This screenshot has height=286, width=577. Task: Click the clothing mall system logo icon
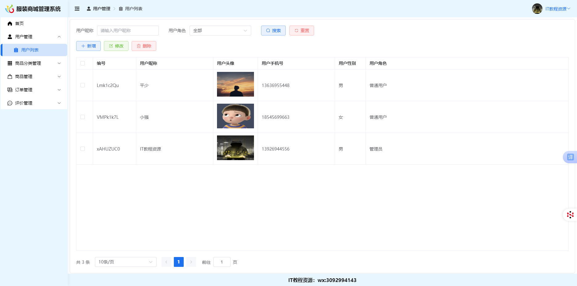click(x=10, y=9)
